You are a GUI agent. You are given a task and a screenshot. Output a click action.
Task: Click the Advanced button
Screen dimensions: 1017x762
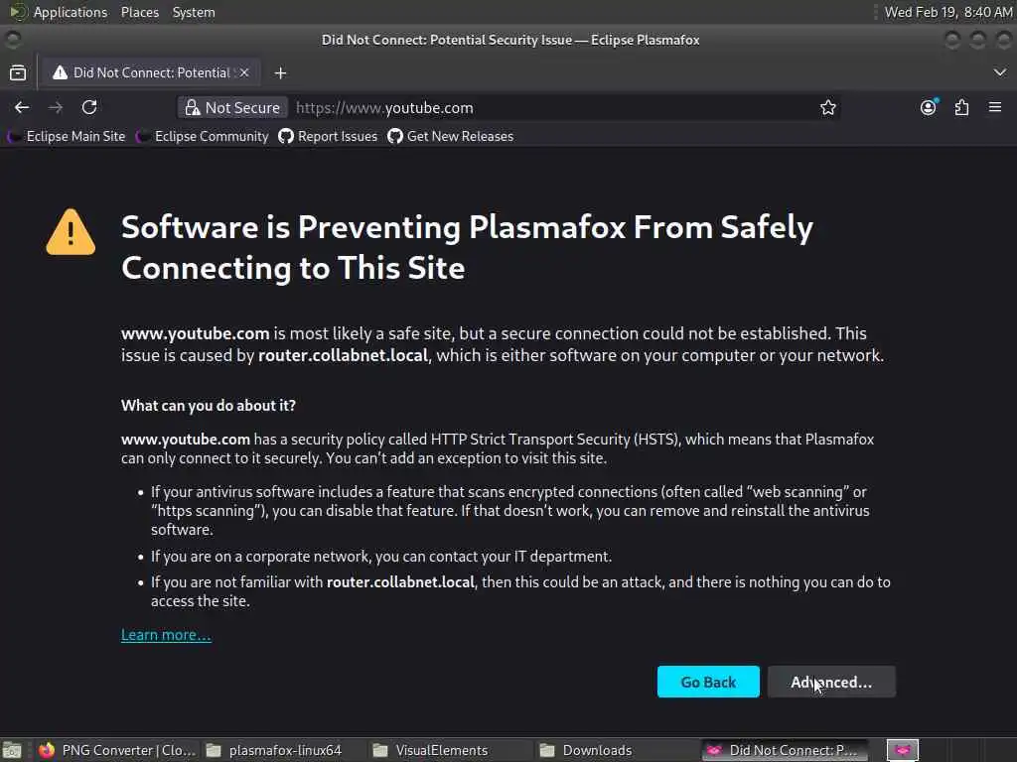point(831,682)
